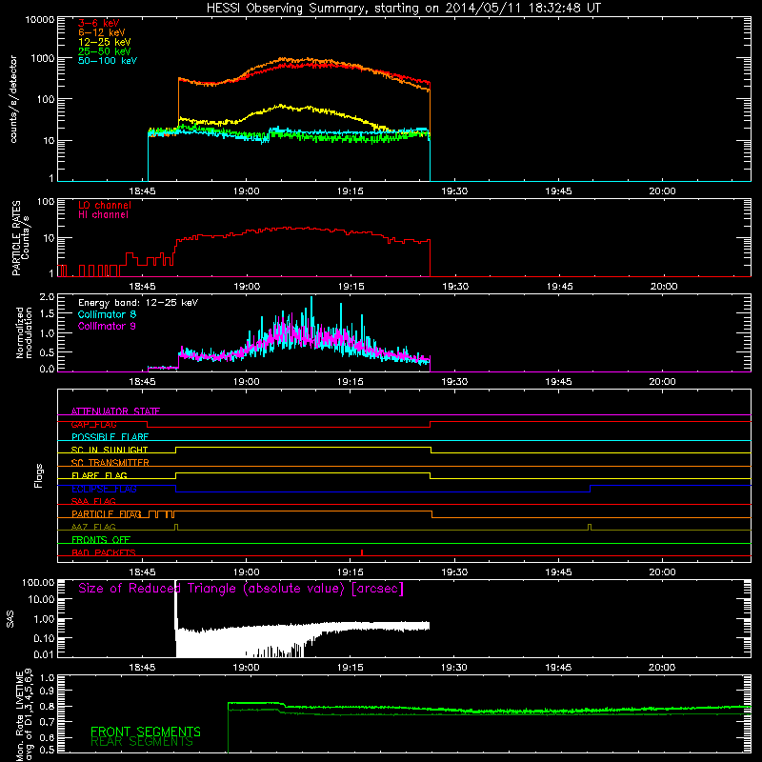Click the Normalized modulation axis label
Image resolution: width=762 pixels, height=762 pixels.
24,332
